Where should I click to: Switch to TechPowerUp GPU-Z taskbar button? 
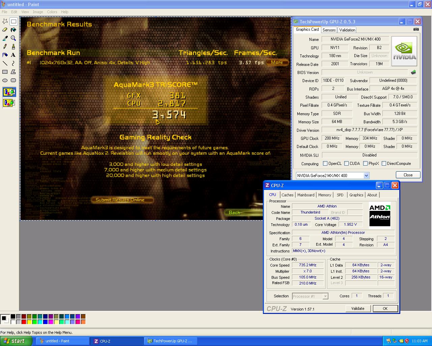(x=171, y=341)
